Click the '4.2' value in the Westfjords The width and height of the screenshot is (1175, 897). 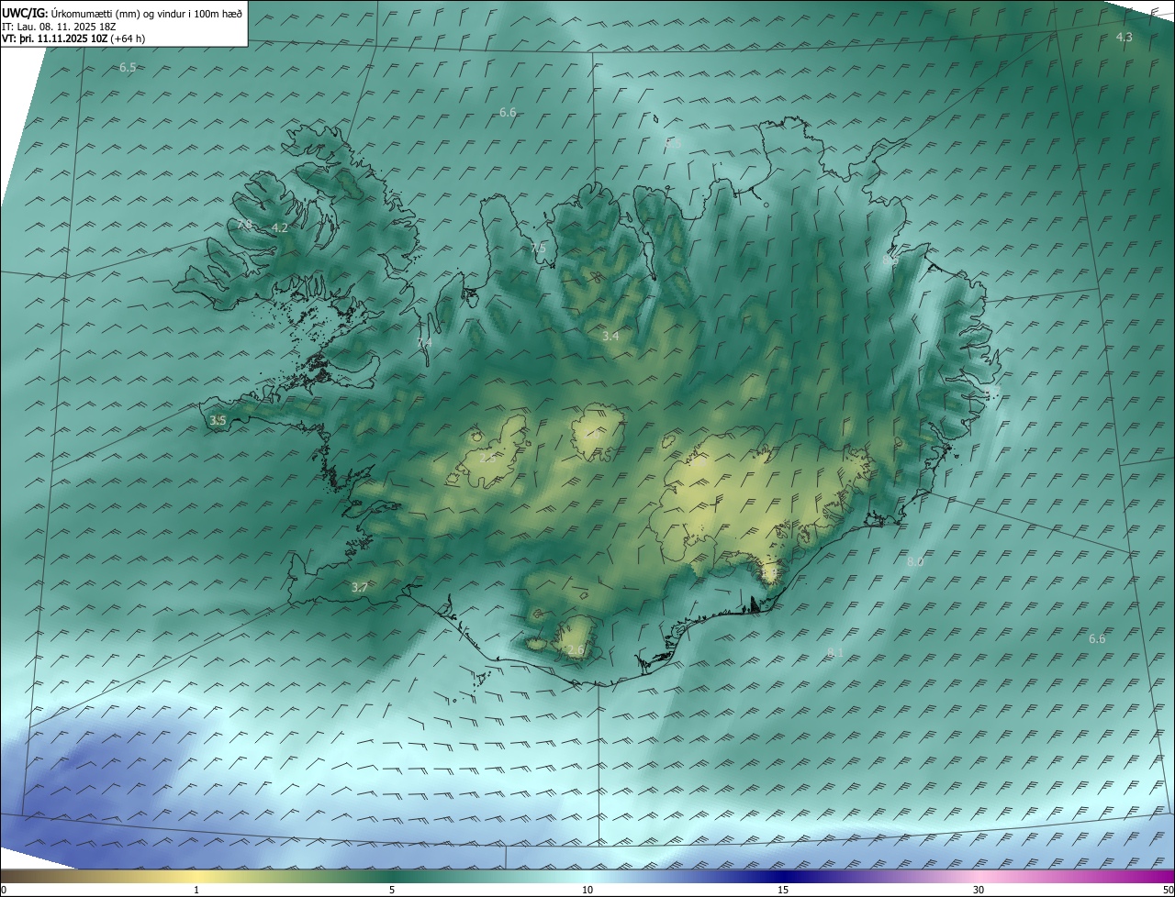280,227
